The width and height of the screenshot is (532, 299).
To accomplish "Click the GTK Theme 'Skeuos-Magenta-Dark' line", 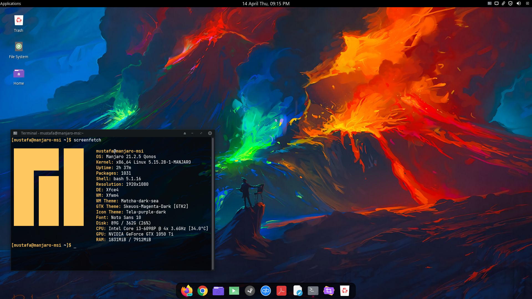I will tap(142, 207).
